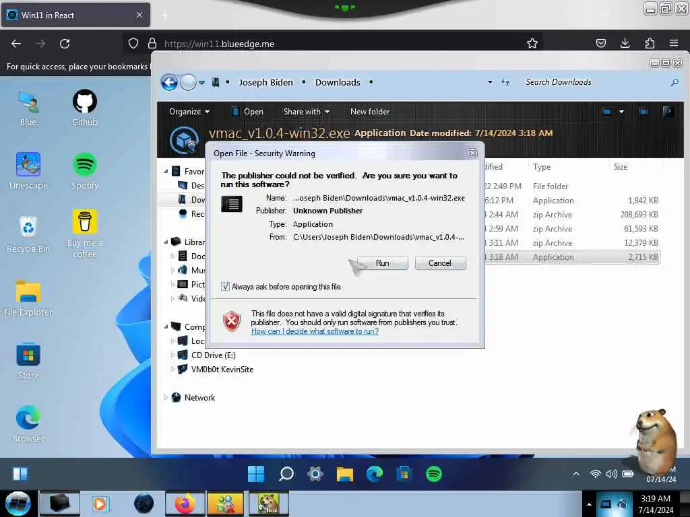The height and width of the screenshot is (517, 690).
Task: Cancel the Security Warning dialog
Action: click(x=440, y=263)
